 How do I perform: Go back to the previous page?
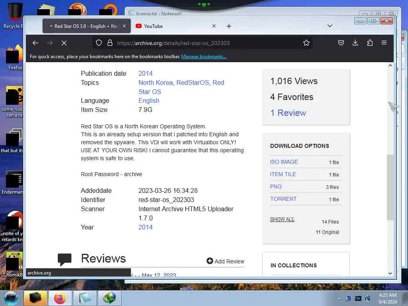[35, 43]
